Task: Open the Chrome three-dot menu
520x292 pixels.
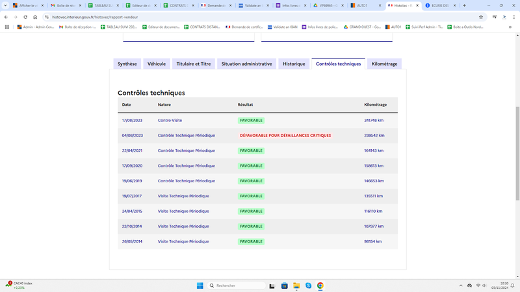Action: coord(513,17)
